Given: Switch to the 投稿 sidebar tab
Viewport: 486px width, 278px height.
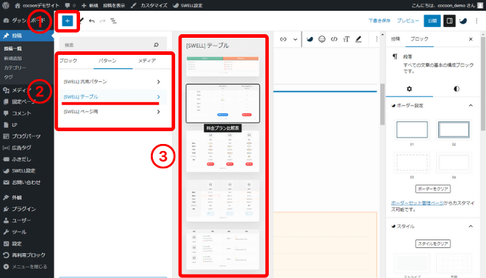Looking at the screenshot, I should (x=395, y=39).
